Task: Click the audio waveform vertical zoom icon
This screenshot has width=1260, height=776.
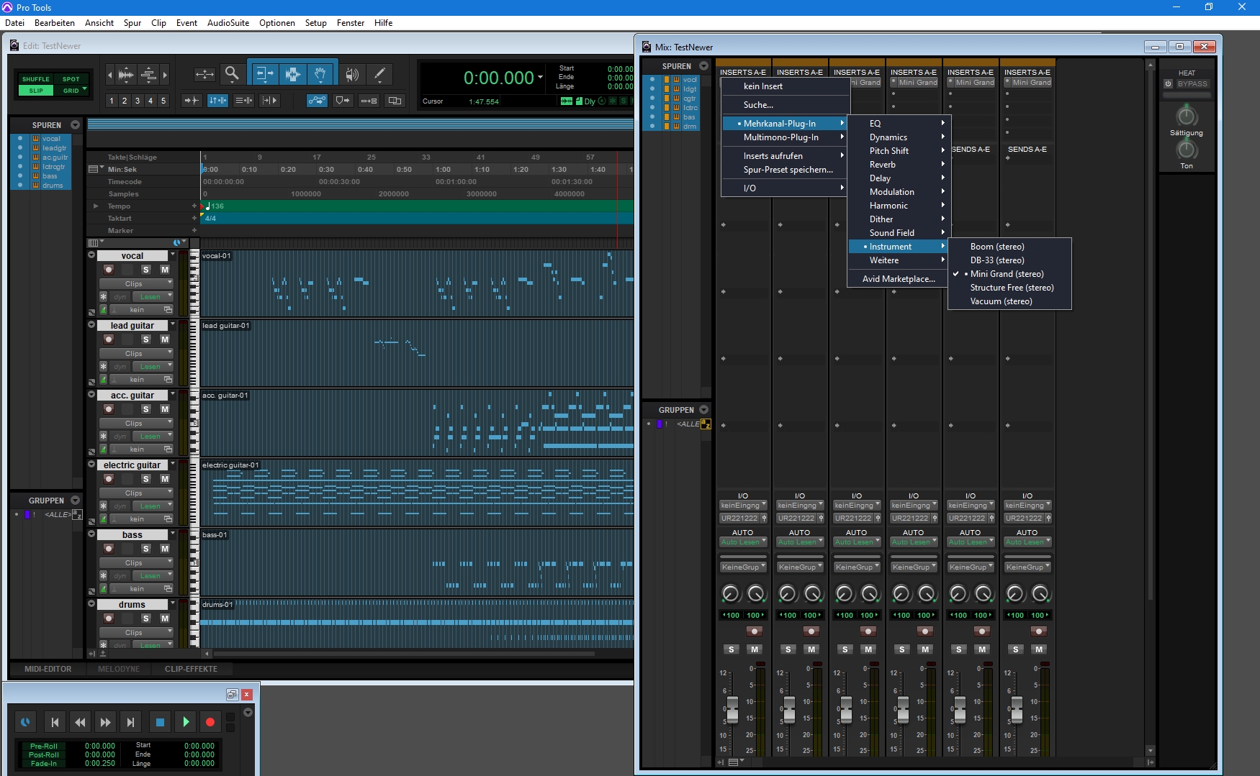Action: (126, 74)
